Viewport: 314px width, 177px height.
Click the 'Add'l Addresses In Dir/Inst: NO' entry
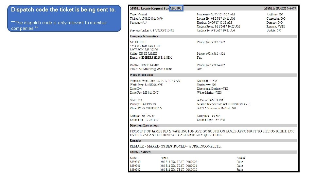[216, 108]
